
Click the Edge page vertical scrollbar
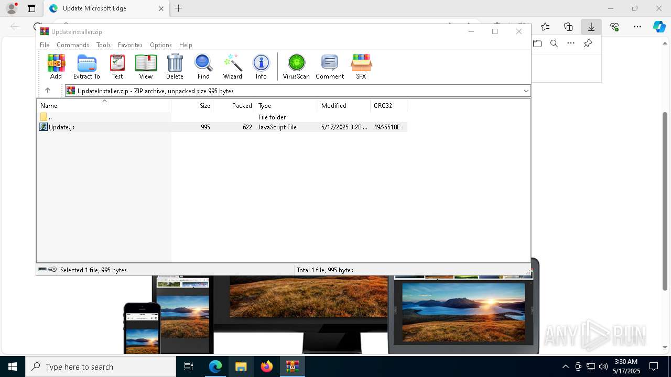point(665,201)
